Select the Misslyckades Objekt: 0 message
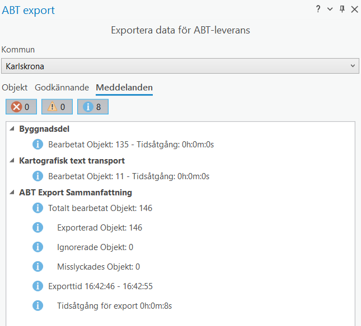Viewport: 361px width, 326px height. 99,267
